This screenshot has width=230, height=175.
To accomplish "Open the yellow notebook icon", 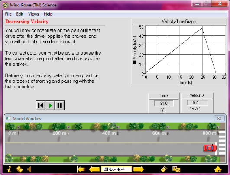I will tap(19, 169).
